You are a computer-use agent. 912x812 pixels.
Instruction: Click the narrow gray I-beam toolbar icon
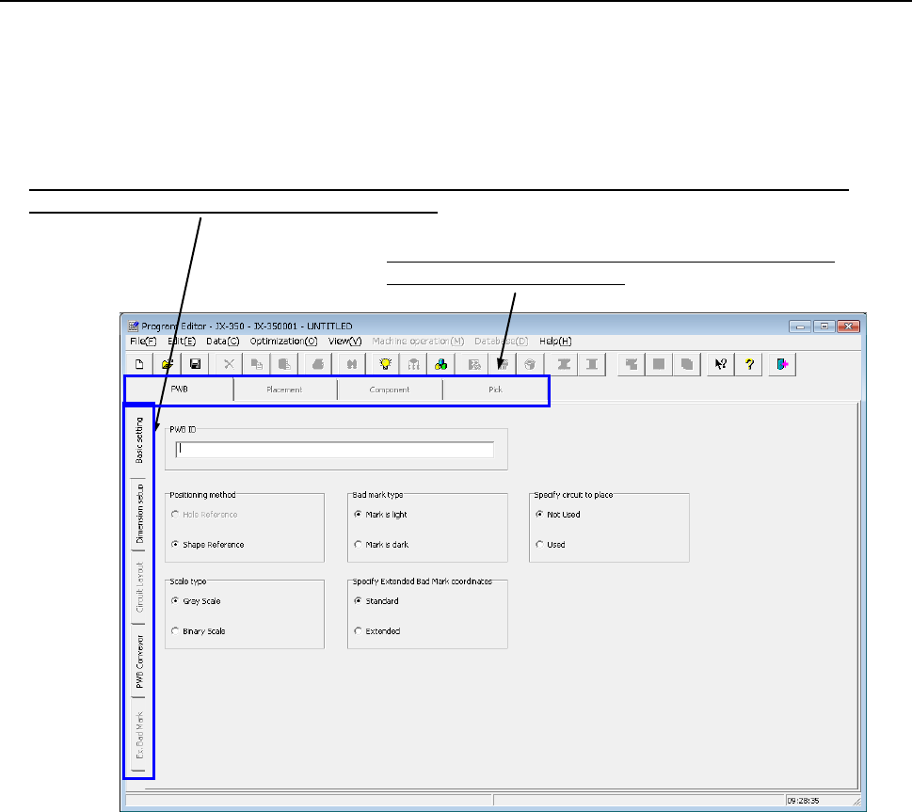592,364
